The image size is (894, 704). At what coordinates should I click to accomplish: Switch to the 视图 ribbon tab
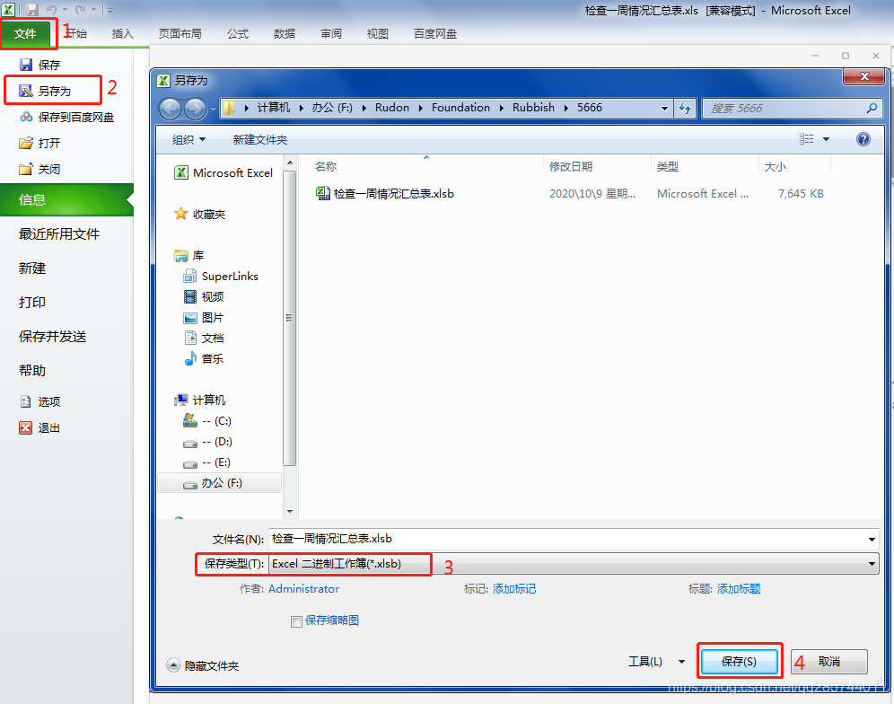(x=378, y=33)
